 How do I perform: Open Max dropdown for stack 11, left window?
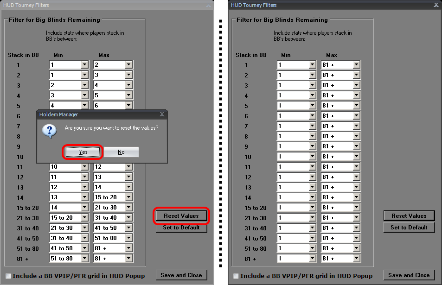click(x=129, y=167)
